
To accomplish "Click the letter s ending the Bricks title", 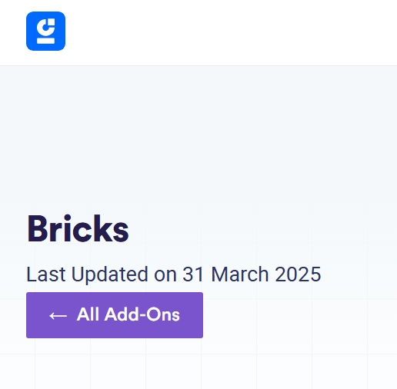I will point(121,233).
